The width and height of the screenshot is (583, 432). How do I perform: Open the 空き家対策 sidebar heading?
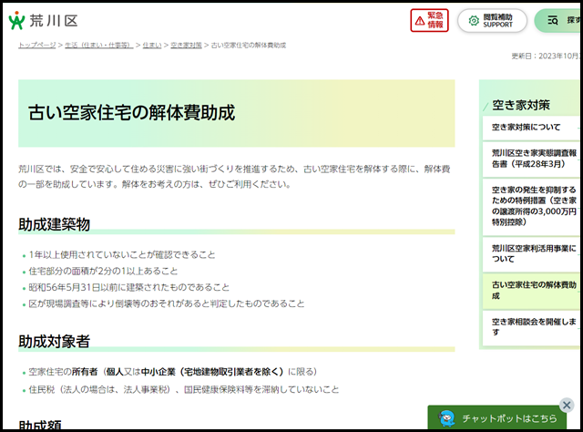[521, 104]
